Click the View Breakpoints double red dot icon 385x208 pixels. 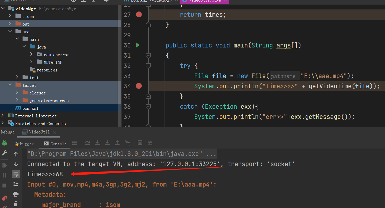pos(4,198)
